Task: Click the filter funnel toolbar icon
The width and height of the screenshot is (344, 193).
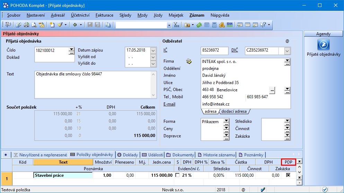Action: coord(176,25)
